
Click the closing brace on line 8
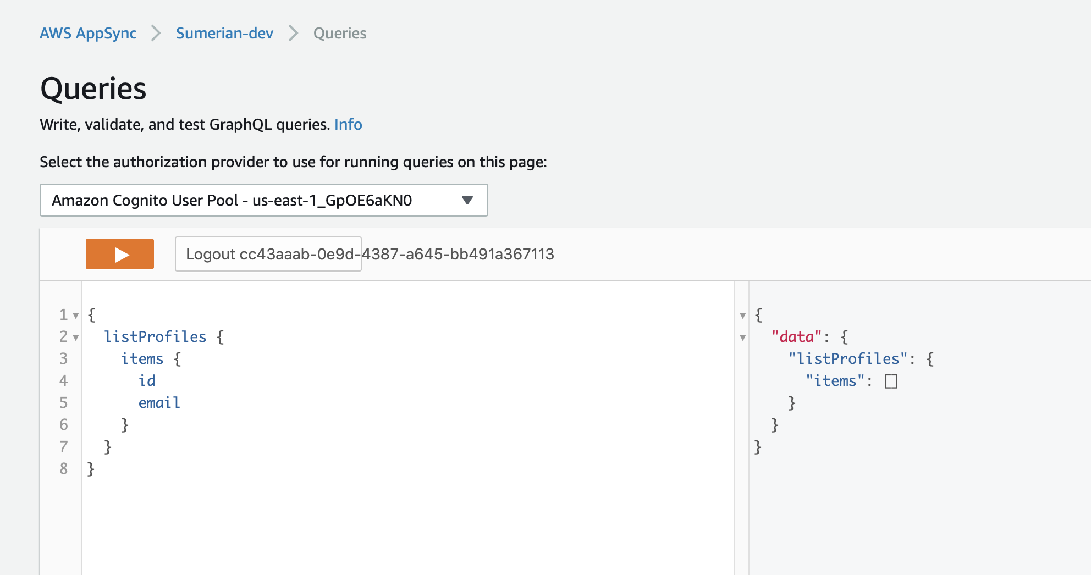click(x=91, y=469)
